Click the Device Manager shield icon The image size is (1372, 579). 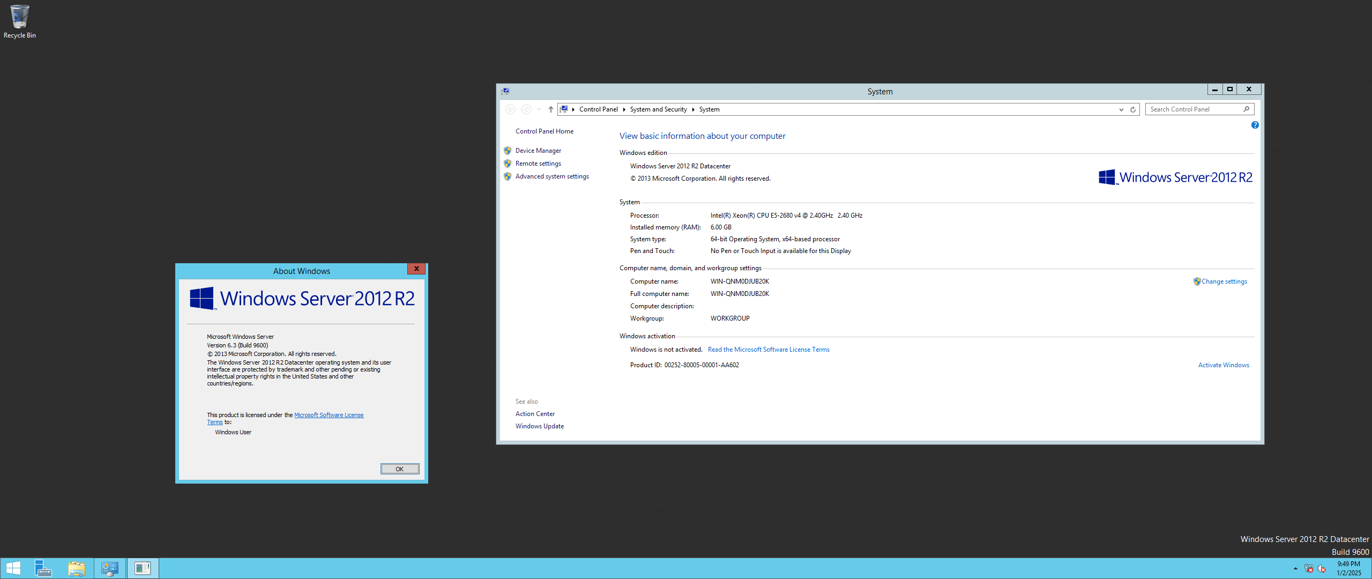(x=508, y=151)
